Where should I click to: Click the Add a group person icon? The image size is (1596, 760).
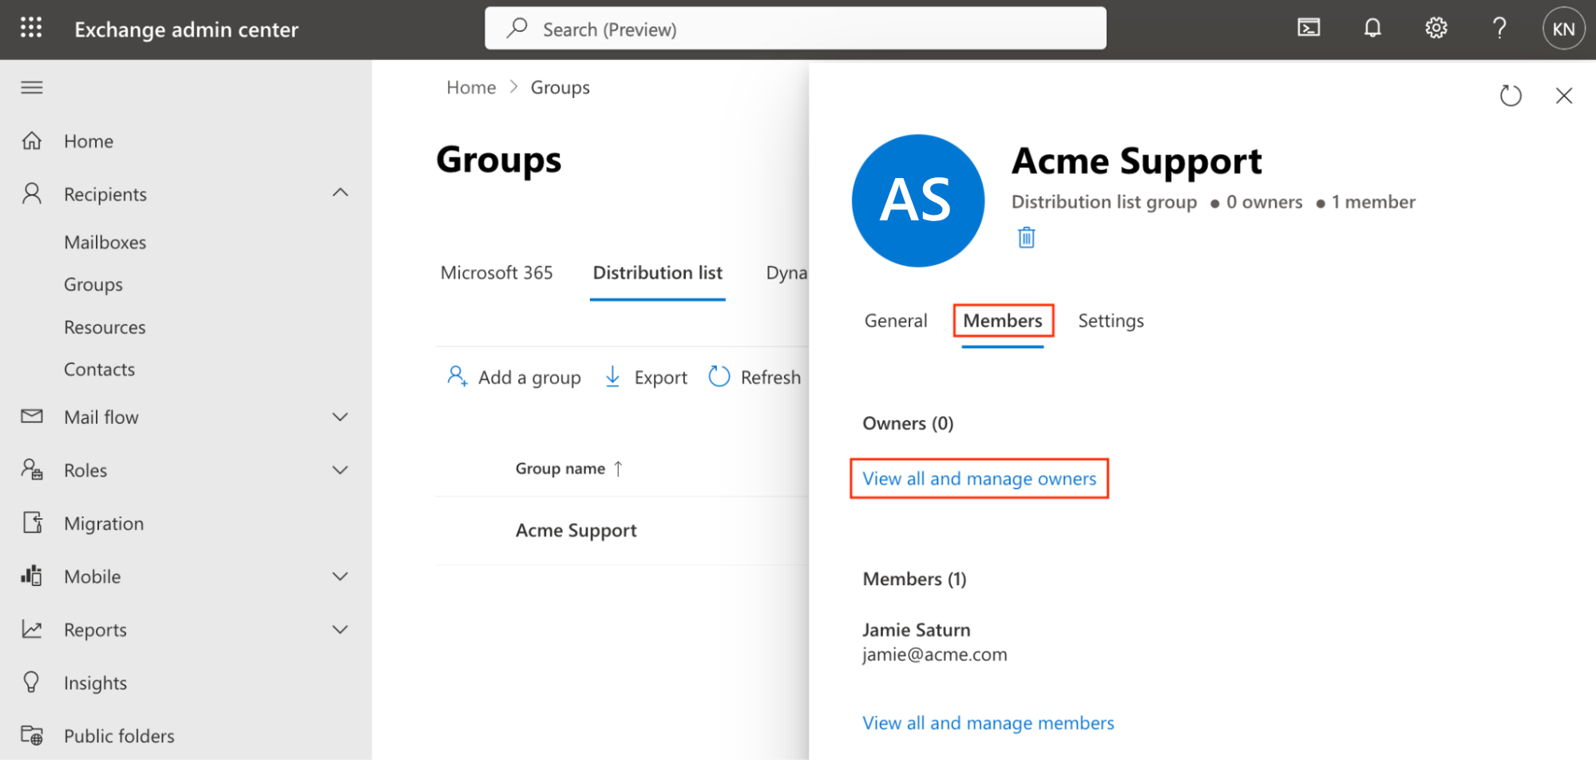[457, 376]
